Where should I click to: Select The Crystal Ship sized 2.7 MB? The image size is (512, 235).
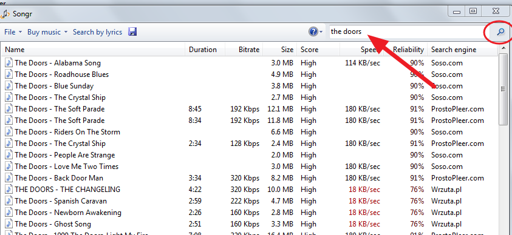click(x=250, y=98)
